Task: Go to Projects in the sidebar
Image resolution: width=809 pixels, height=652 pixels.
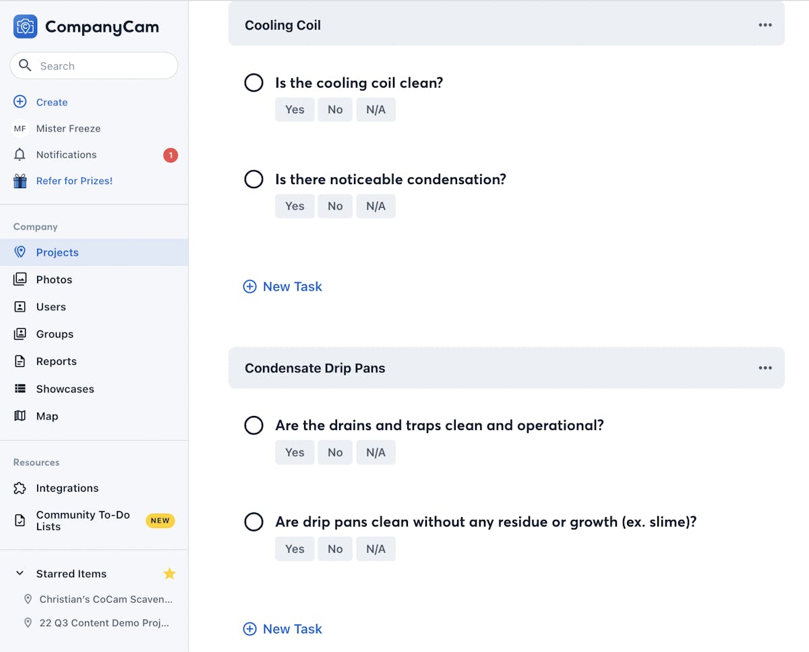Action: [57, 252]
